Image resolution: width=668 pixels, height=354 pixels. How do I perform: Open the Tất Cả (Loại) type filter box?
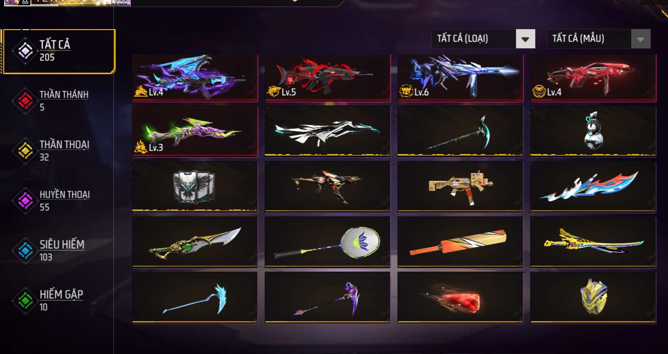483,39
